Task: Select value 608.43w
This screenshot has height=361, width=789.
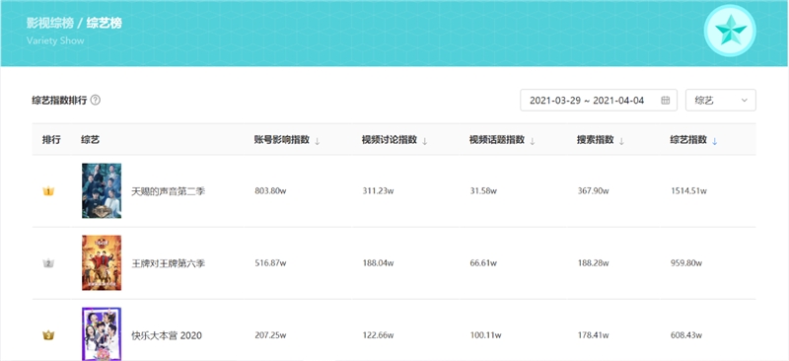Action: [x=686, y=334]
